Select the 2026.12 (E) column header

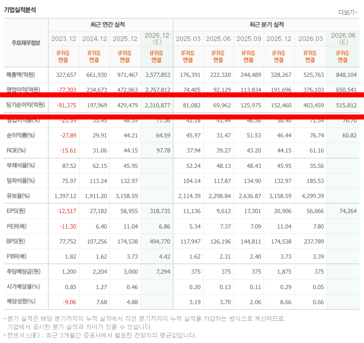tap(157, 38)
